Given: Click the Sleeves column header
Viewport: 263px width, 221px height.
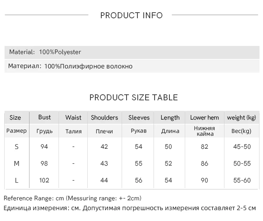Looking at the screenshot, I should [x=139, y=118].
